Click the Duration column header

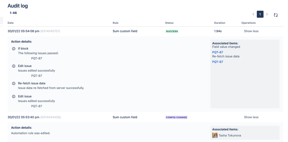pyautogui.click(x=220, y=23)
